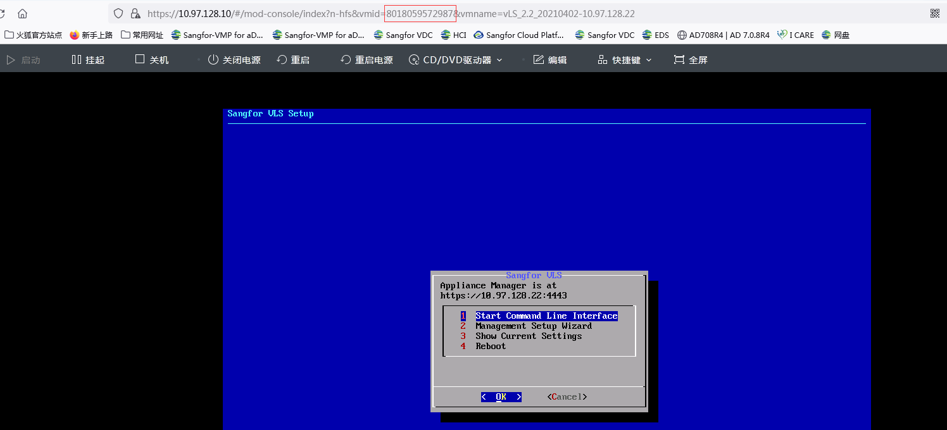This screenshot has height=430, width=947.
Task: Open I CARE bookmark
Action: click(796, 35)
